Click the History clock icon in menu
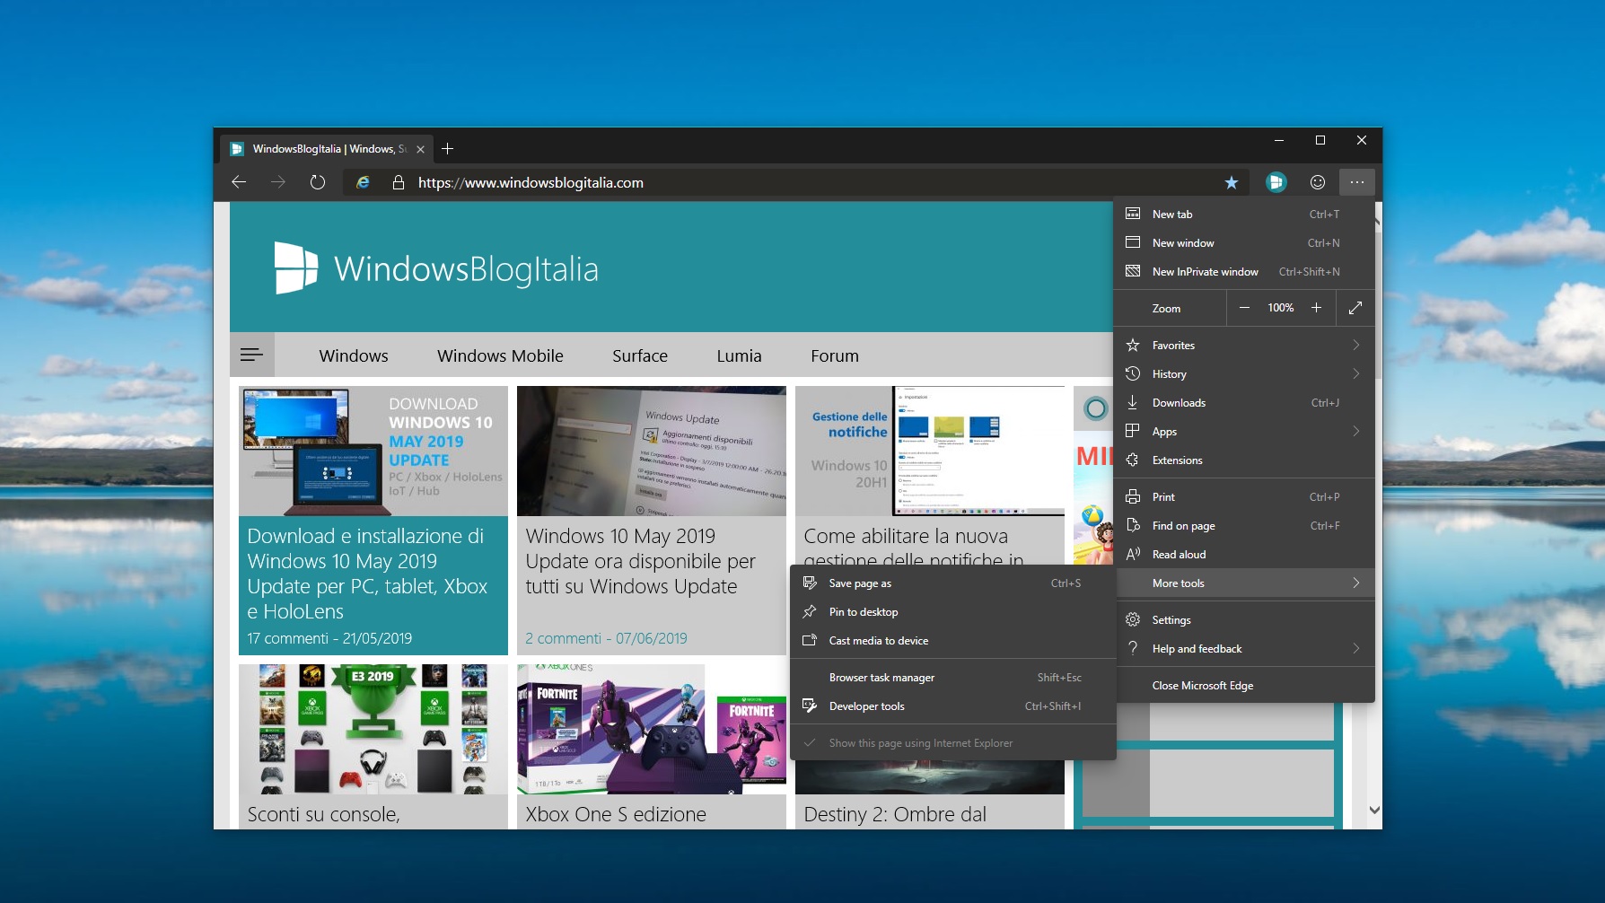1605x903 pixels. tap(1133, 373)
